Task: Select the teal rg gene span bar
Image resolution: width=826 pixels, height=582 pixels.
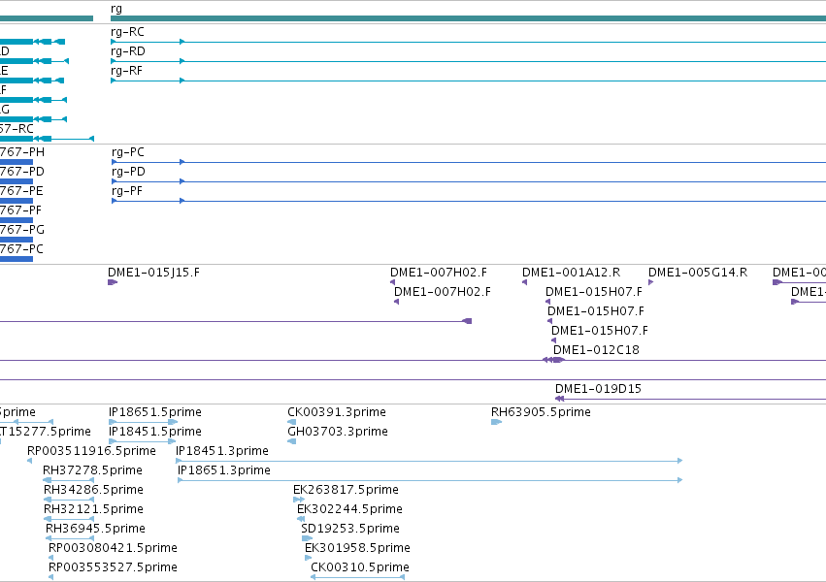Action: coord(468,18)
